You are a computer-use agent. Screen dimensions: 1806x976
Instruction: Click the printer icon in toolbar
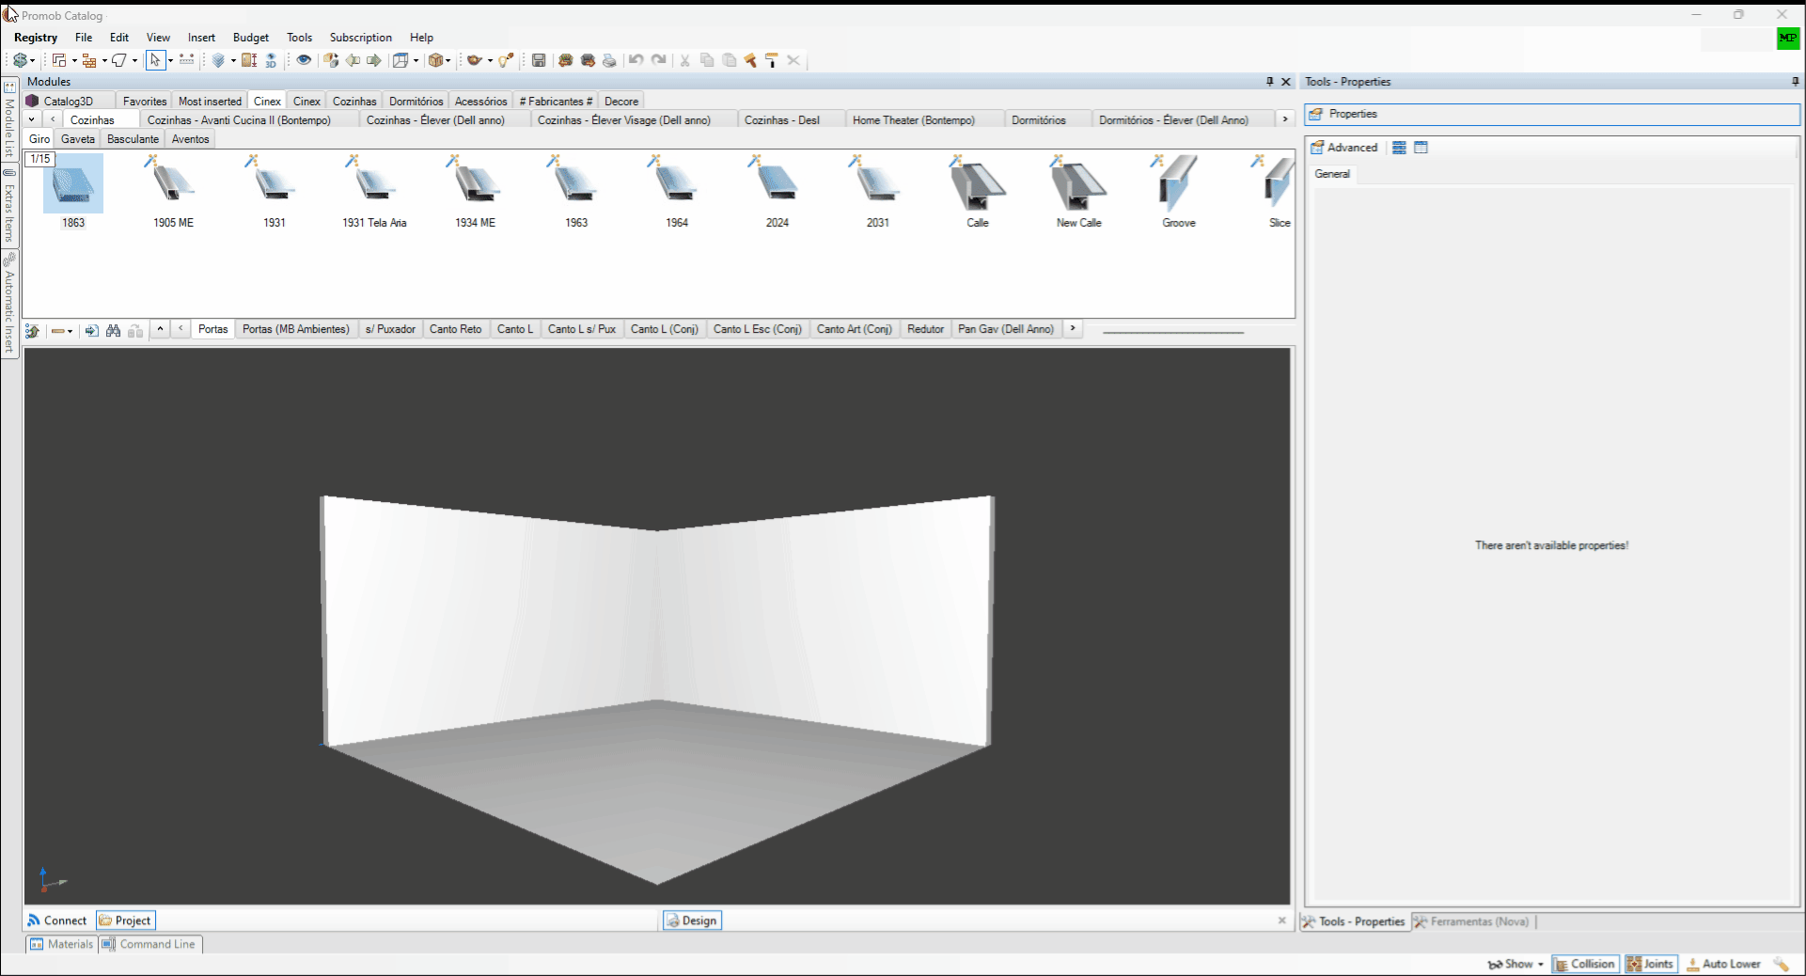tap(609, 60)
